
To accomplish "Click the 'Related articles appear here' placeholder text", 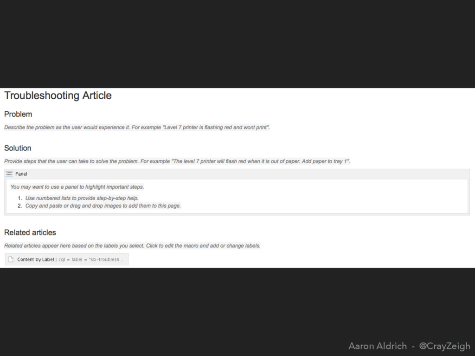I will (132, 246).
